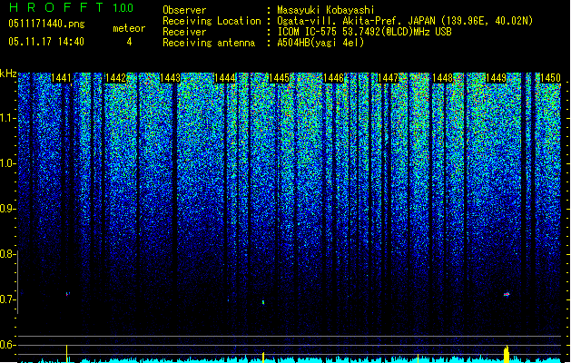Select the meteor count value 4

coord(129,42)
